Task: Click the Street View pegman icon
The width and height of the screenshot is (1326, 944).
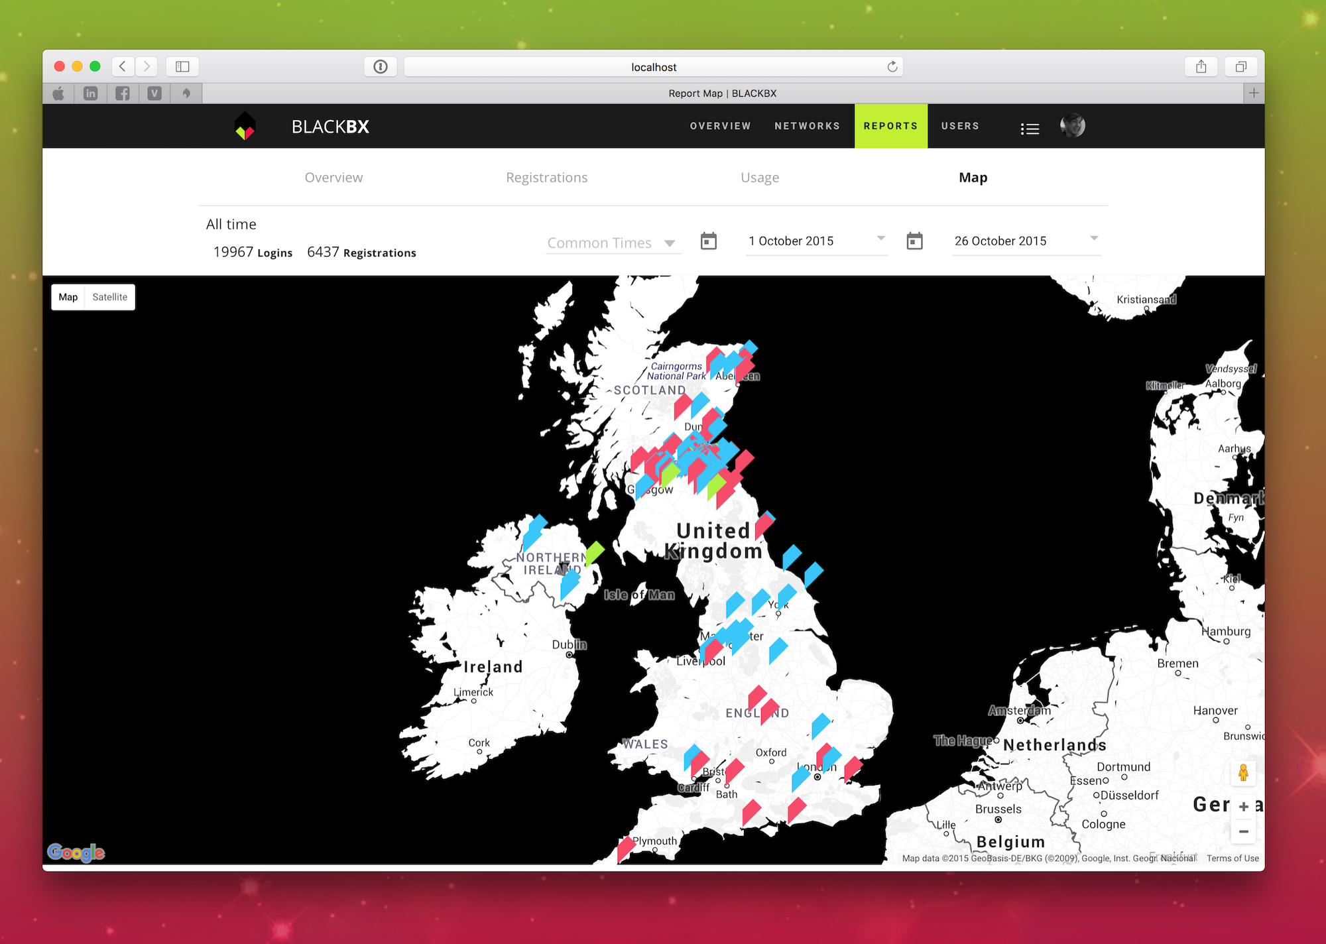Action: pos(1243,773)
